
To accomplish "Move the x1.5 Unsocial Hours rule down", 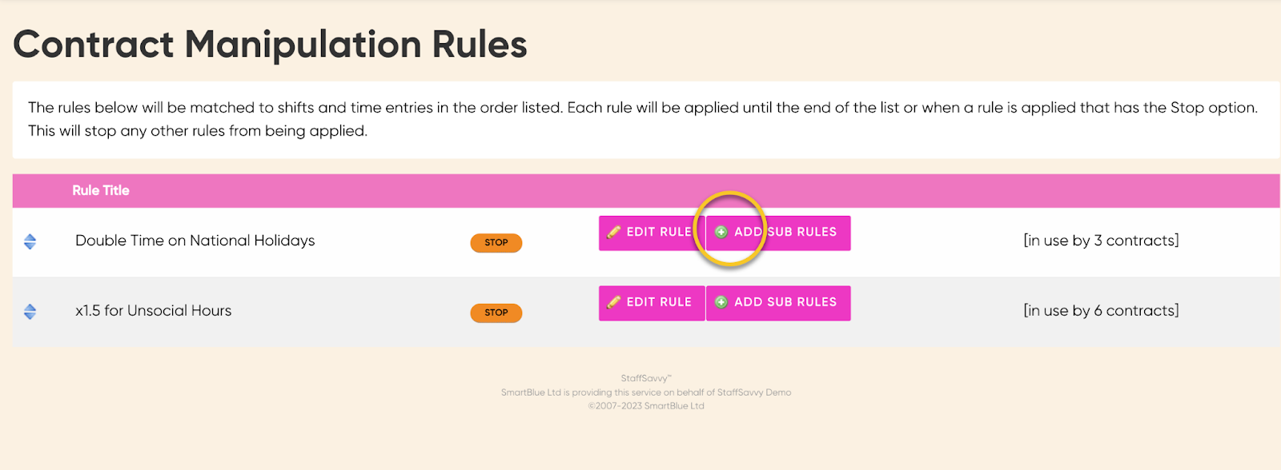I will pyautogui.click(x=30, y=317).
